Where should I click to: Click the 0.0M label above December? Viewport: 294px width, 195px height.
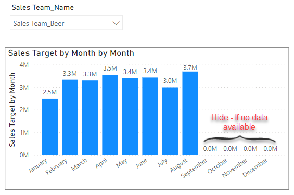[271, 149]
